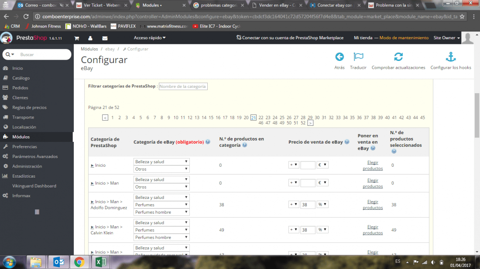The width and height of the screenshot is (480, 269).
Task: Click help icon beside Poner en venta en eBay
Action: coord(373,148)
